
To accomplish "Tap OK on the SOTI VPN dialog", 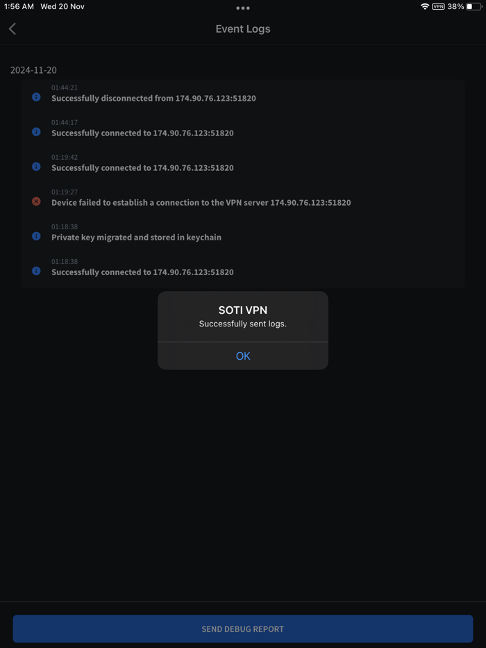I will (x=242, y=356).
